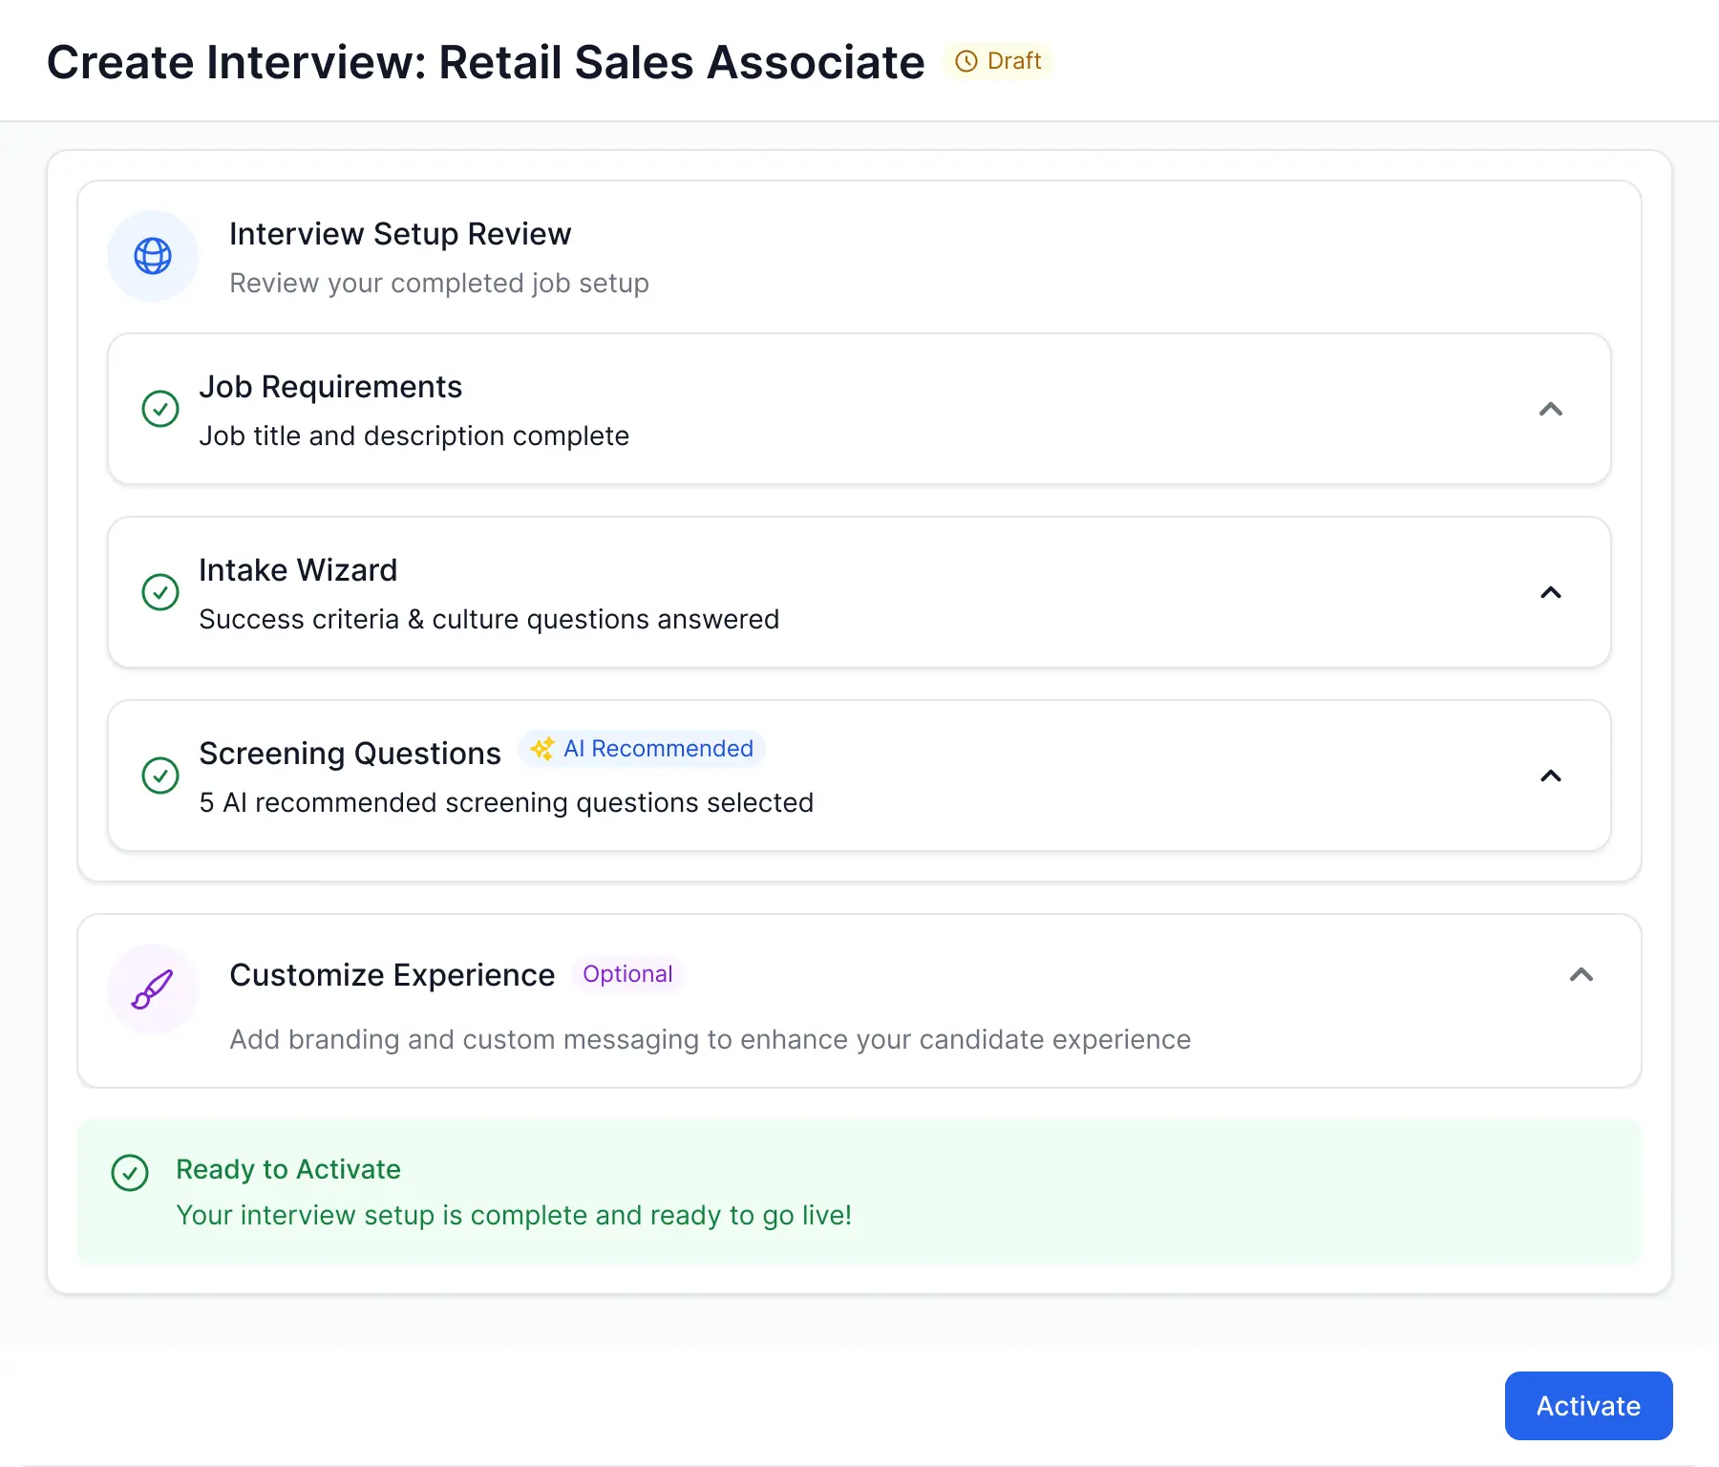Click the 'Ready to Activate' heading

288,1170
